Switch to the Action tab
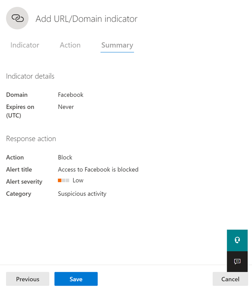 point(70,45)
